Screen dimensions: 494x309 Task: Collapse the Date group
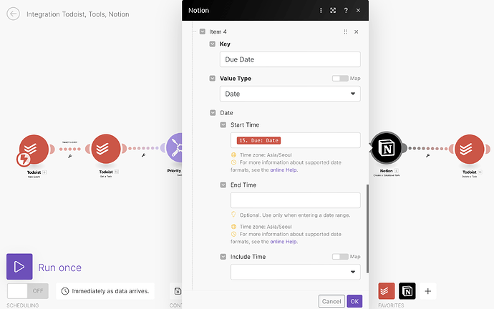213,112
